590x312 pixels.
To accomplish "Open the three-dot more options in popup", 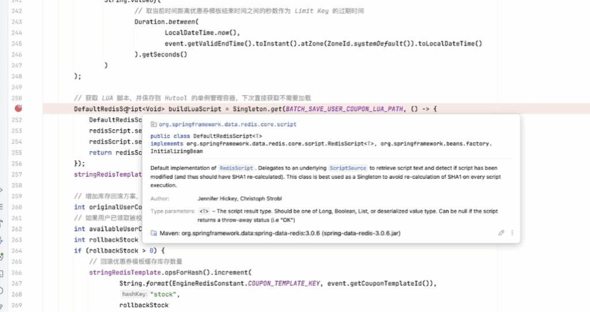I will coord(512,233).
